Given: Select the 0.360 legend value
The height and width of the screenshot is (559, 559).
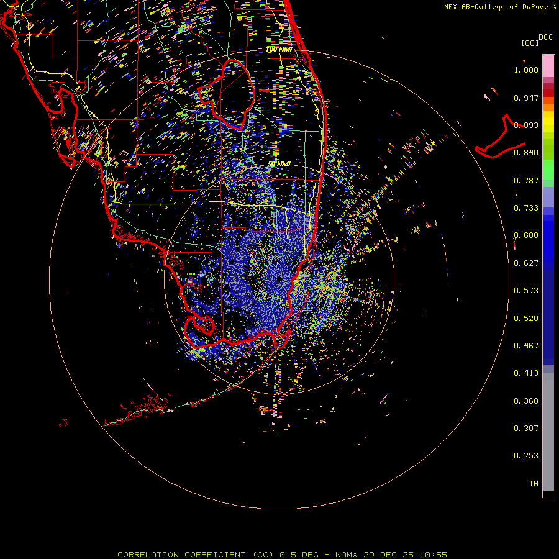Looking at the screenshot, I should pos(526,401).
